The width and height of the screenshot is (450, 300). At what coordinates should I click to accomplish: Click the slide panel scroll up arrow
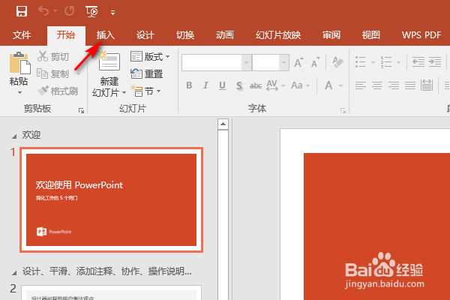pos(223,124)
